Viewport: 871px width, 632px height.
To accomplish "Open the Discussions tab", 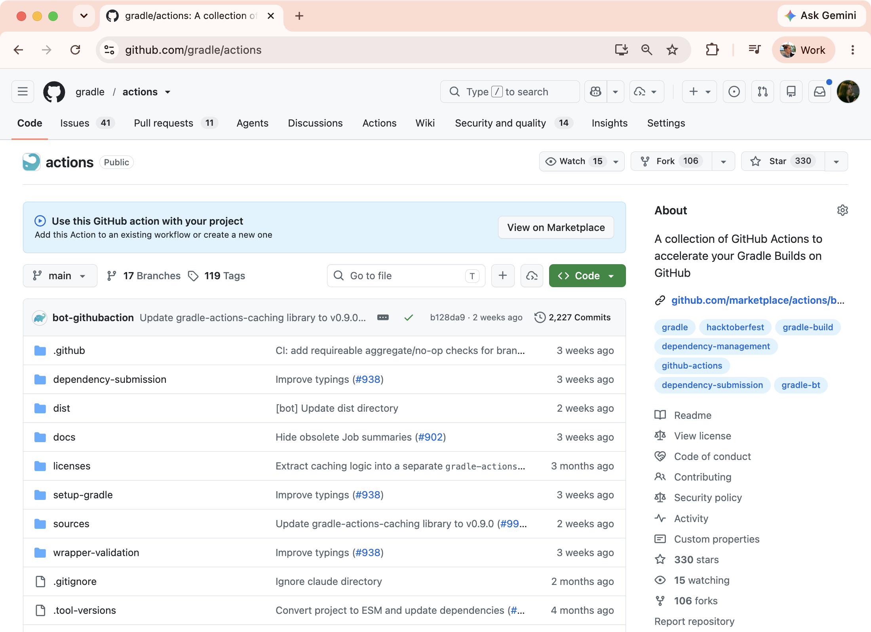I will click(x=315, y=123).
